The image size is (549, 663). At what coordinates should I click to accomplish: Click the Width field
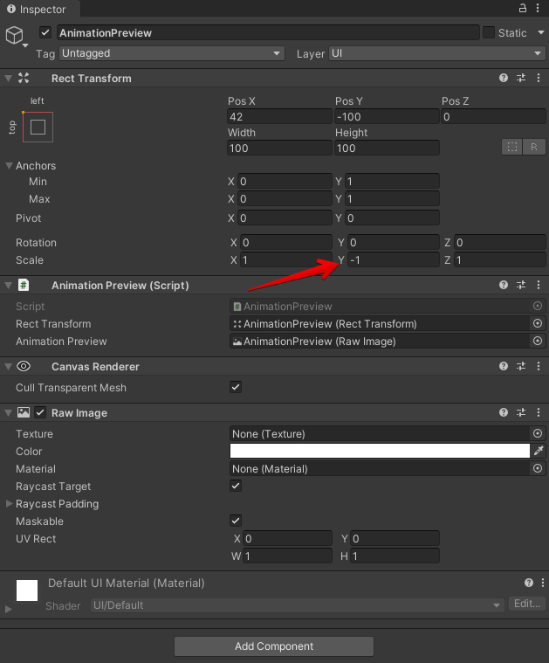[279, 148]
